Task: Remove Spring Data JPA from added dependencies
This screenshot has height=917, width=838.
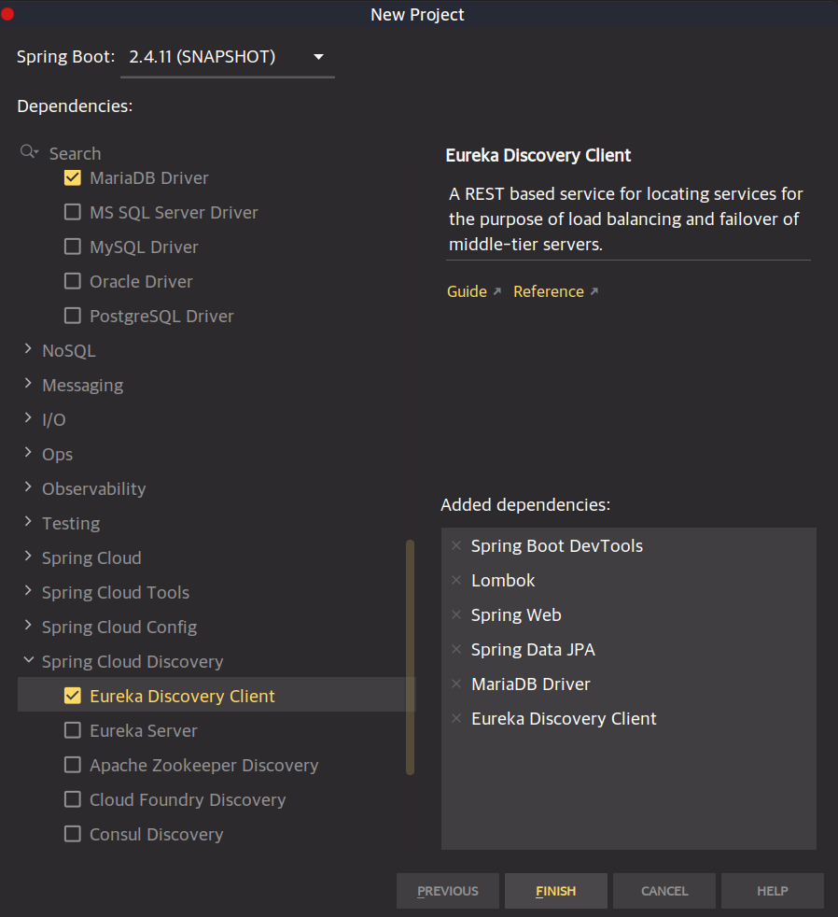Action: pos(456,649)
